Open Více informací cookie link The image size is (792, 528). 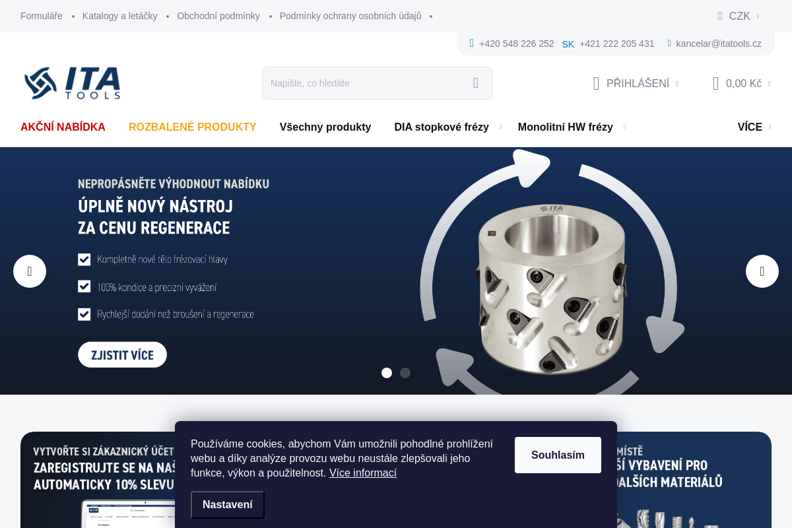tap(363, 473)
